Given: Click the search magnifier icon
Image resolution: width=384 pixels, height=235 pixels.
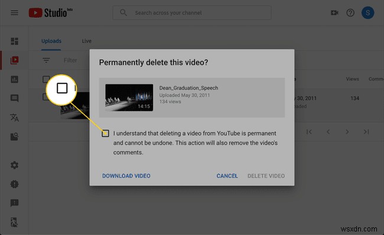Looking at the screenshot, I should tap(123, 12).
